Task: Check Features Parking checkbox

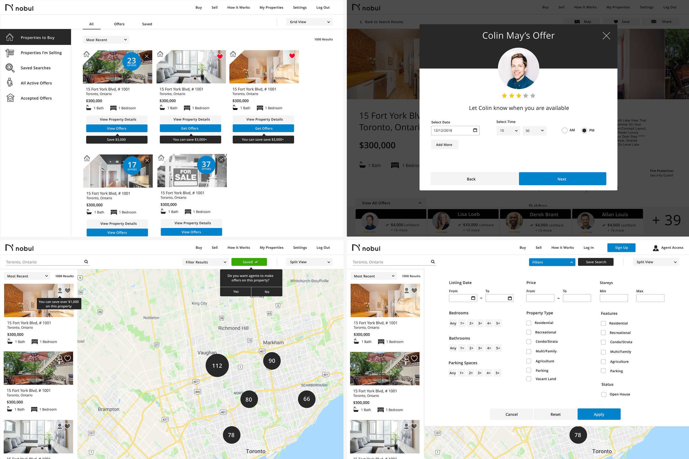Action: [x=603, y=371]
